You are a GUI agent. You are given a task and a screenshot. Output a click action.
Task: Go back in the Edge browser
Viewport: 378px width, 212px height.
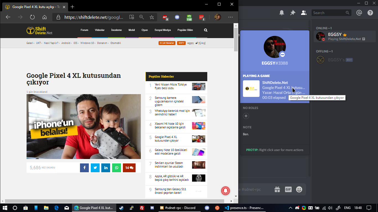pyautogui.click(x=8, y=17)
